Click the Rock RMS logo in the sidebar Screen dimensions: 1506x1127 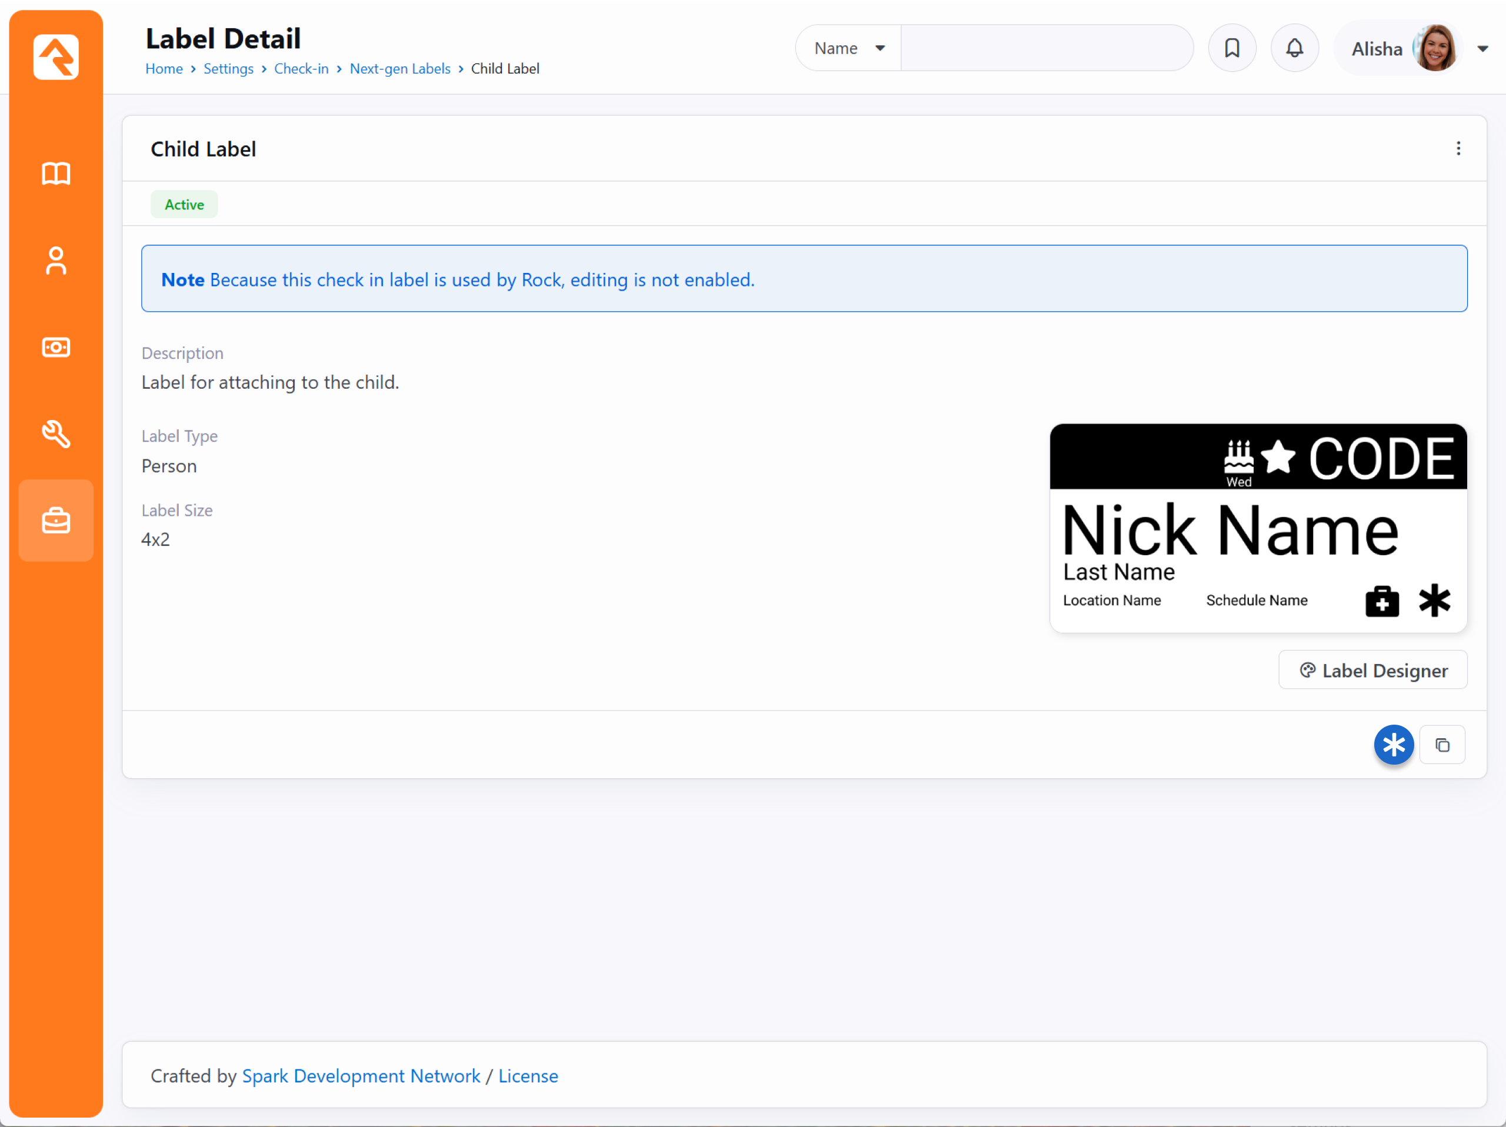(x=56, y=57)
